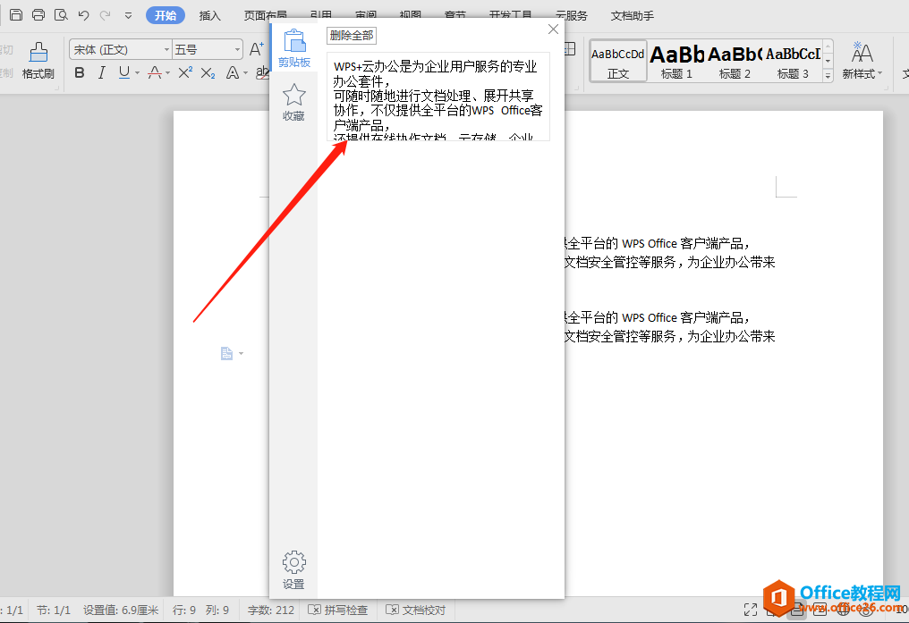
Task: Click the Save icon in quick access toolbar
Action: (16, 15)
